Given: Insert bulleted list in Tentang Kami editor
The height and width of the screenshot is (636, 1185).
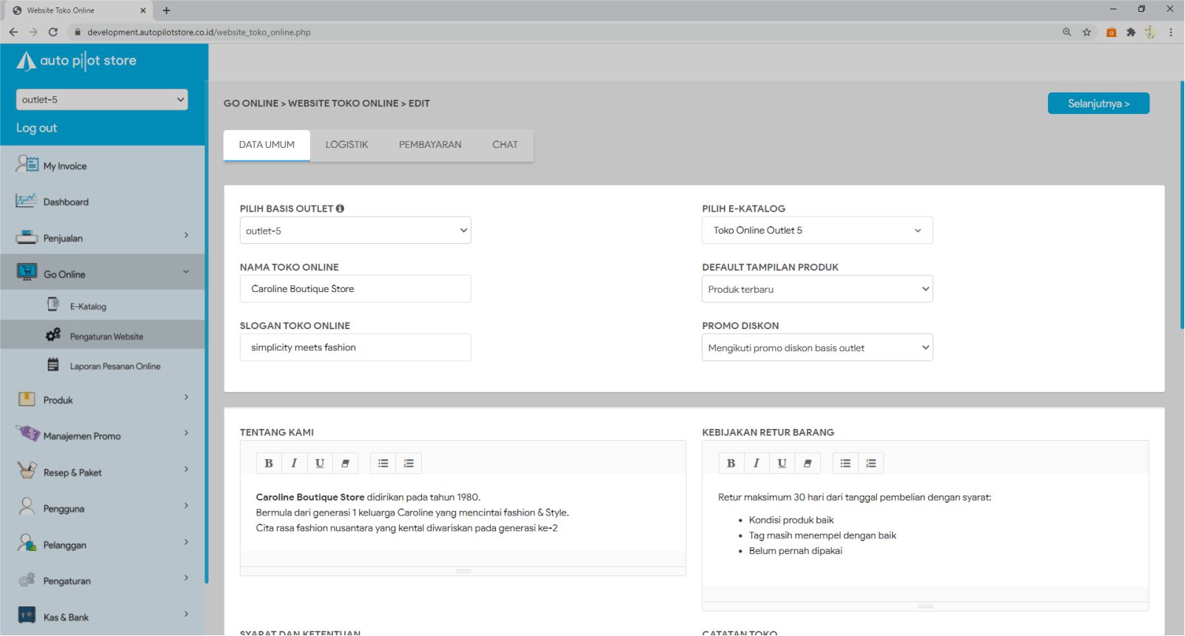Looking at the screenshot, I should [x=383, y=464].
